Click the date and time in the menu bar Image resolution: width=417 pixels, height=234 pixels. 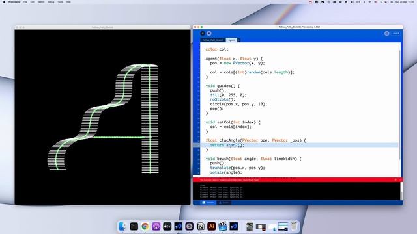click(x=405, y=2)
